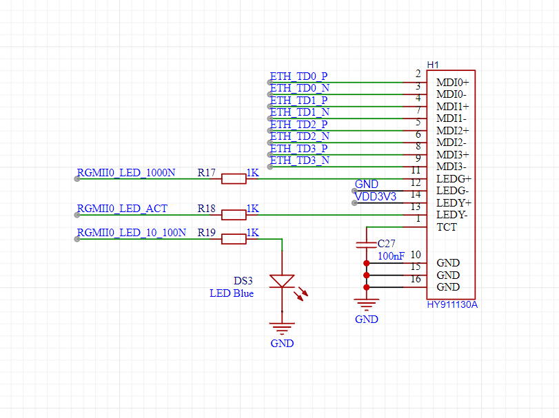Click the LEDY+ pin name
Image resolution: width=559 pixels, height=418 pixels.
[x=454, y=203]
